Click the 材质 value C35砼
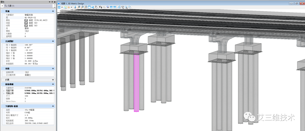The width and height of the screenshot is (305, 131). (x=27, y=112)
